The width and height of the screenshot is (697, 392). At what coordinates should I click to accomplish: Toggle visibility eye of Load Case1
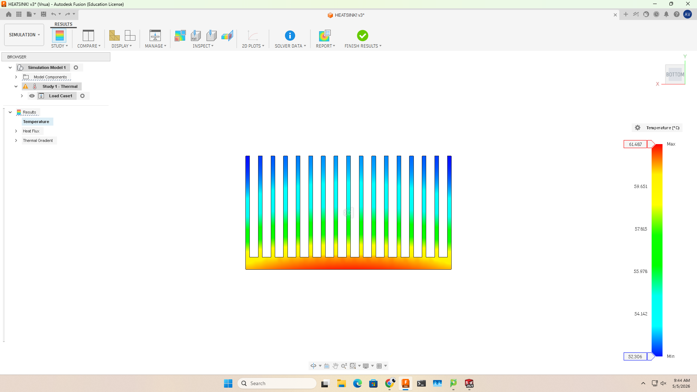point(32,96)
